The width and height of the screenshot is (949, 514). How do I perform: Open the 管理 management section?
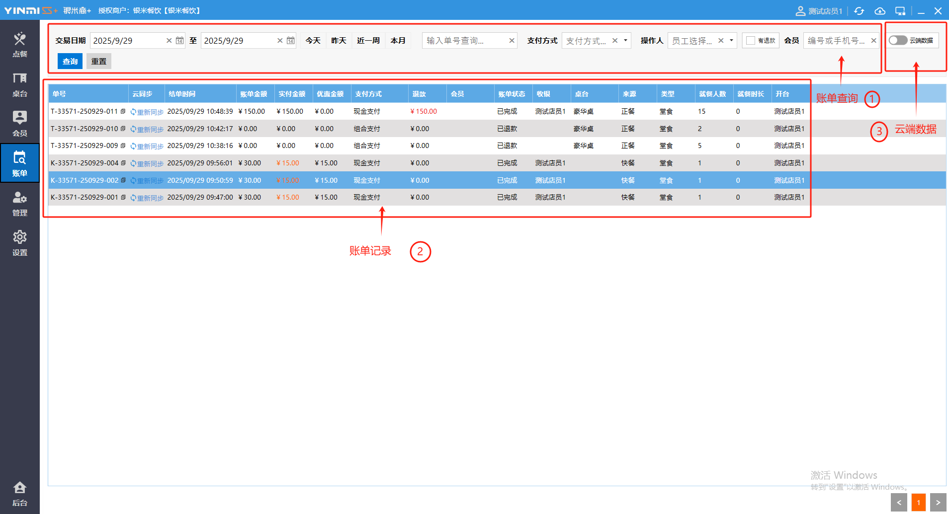19,204
